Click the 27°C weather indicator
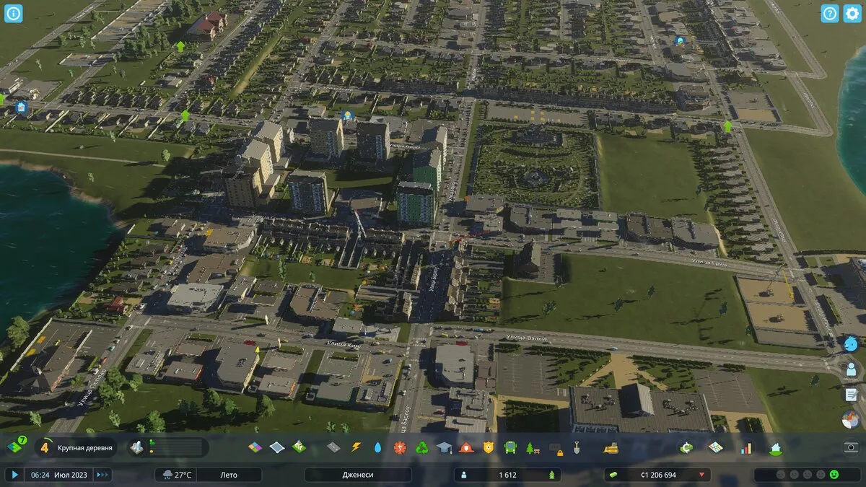The height and width of the screenshot is (487, 866). pos(177,475)
